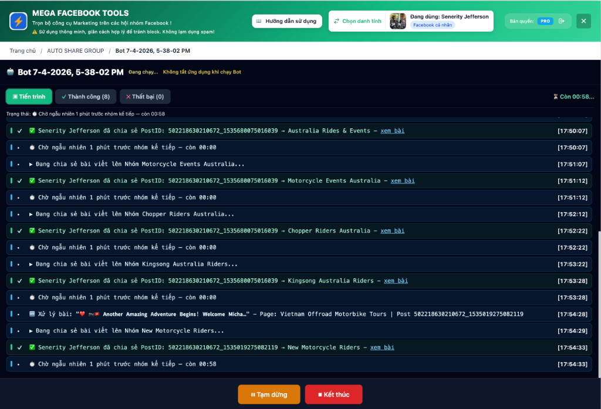The image size is (601, 409).
Task: Open AUTO SHARE GROUP in the breadcrumb
Action: [x=76, y=51]
